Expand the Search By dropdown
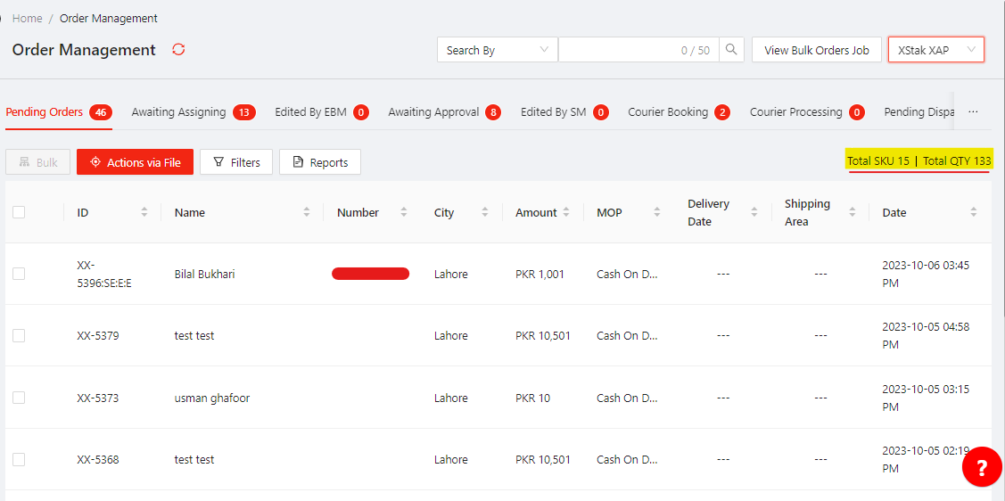1005x501 pixels. (x=497, y=50)
